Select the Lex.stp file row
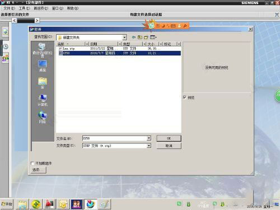The width and height of the screenshot is (280, 210). tap(119, 49)
